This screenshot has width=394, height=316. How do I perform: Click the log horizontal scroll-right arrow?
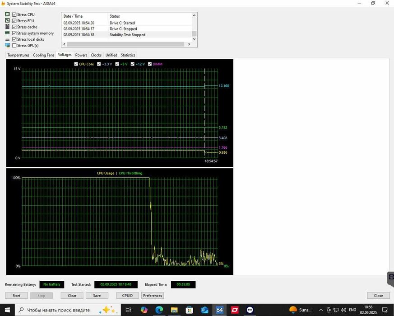(x=189, y=44)
